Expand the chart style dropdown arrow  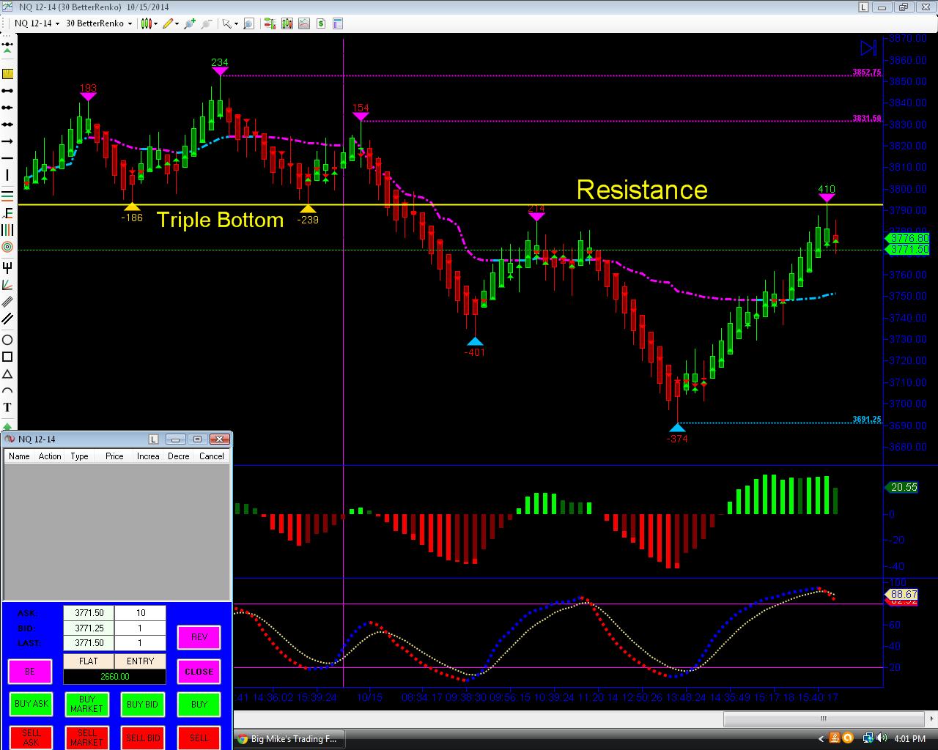(155, 23)
